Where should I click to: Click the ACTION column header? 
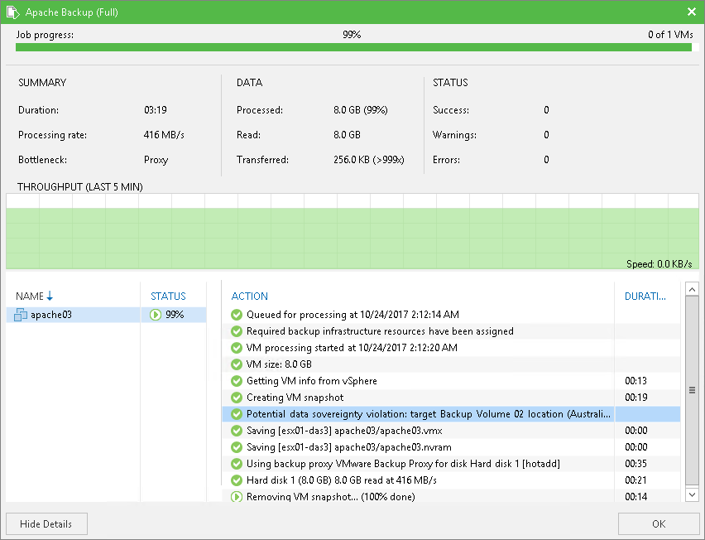(x=250, y=297)
